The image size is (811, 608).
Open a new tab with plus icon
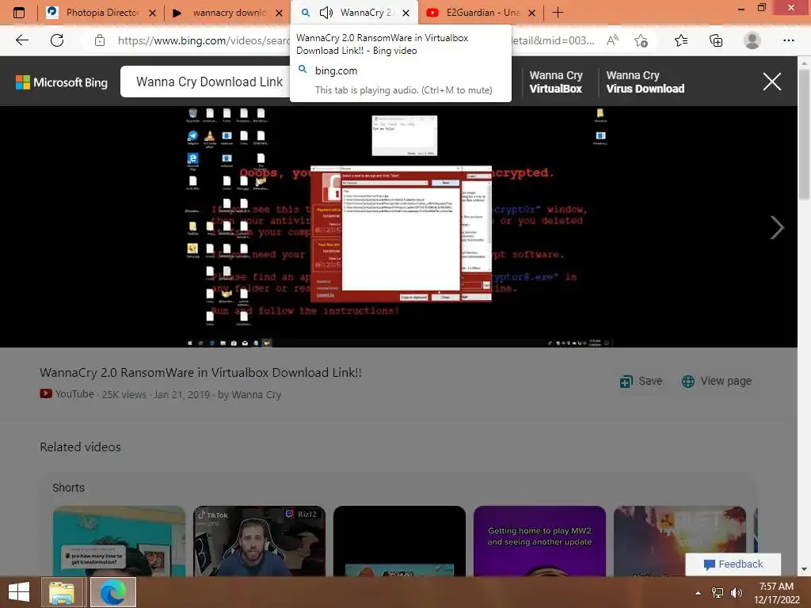point(558,13)
